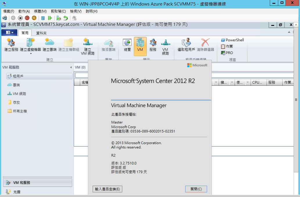Click 建立主機群組 ribbon icon
Viewport: 300px width, 197px height.
(x=69, y=45)
